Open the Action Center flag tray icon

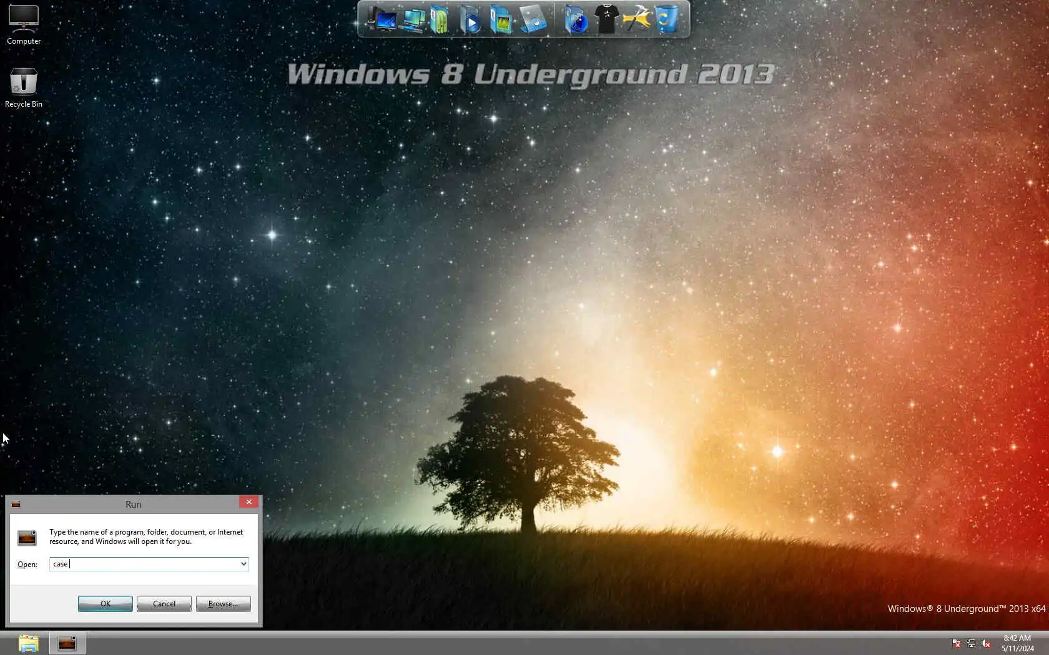[x=955, y=643]
